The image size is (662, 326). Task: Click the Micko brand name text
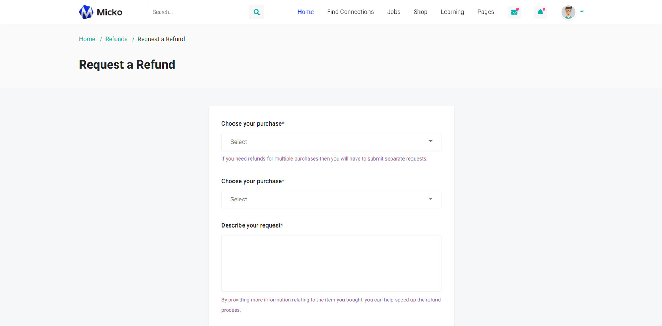click(x=109, y=12)
